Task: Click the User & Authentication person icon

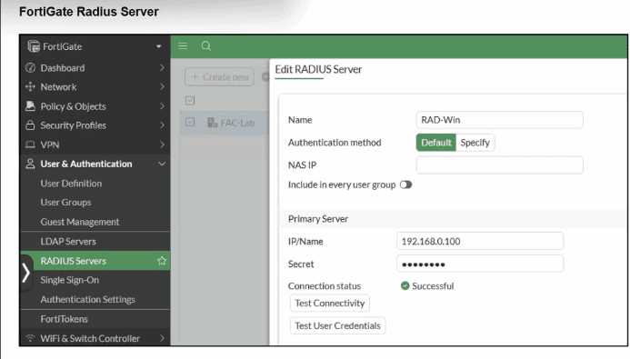Action: 30,164
